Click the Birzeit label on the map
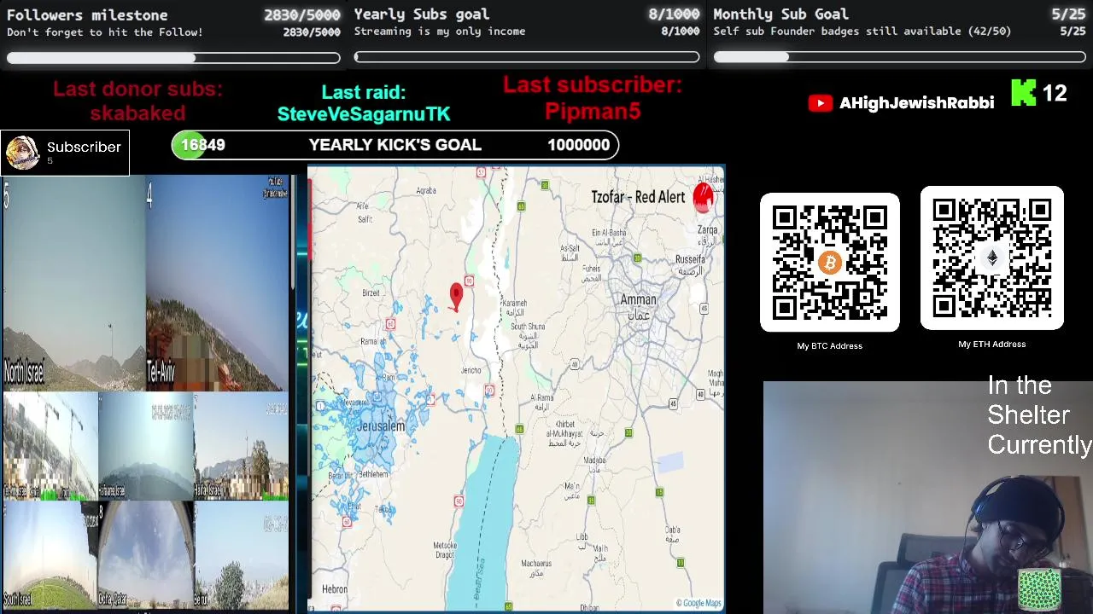Screen dimensions: 1093x614 pyautogui.click(x=371, y=293)
